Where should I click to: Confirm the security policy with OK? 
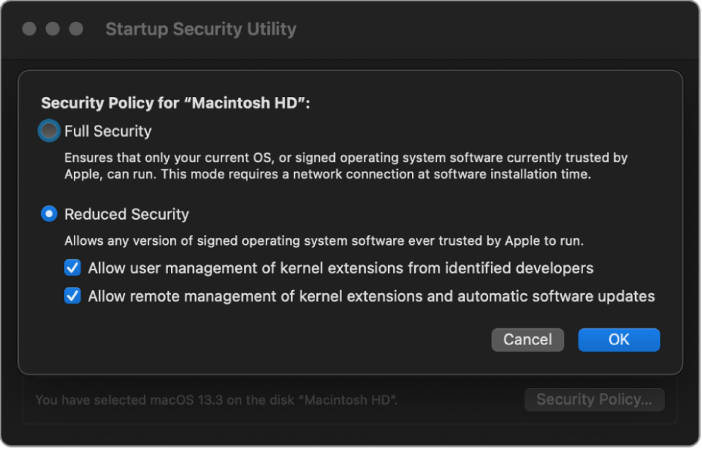coord(618,340)
